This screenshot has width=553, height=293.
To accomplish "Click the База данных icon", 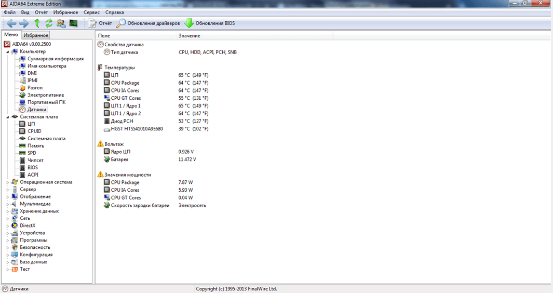I will pyautogui.click(x=15, y=262).
